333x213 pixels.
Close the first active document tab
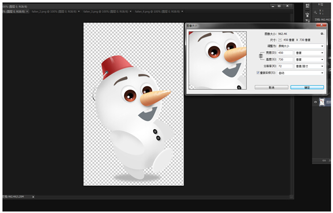(x=27, y=11)
